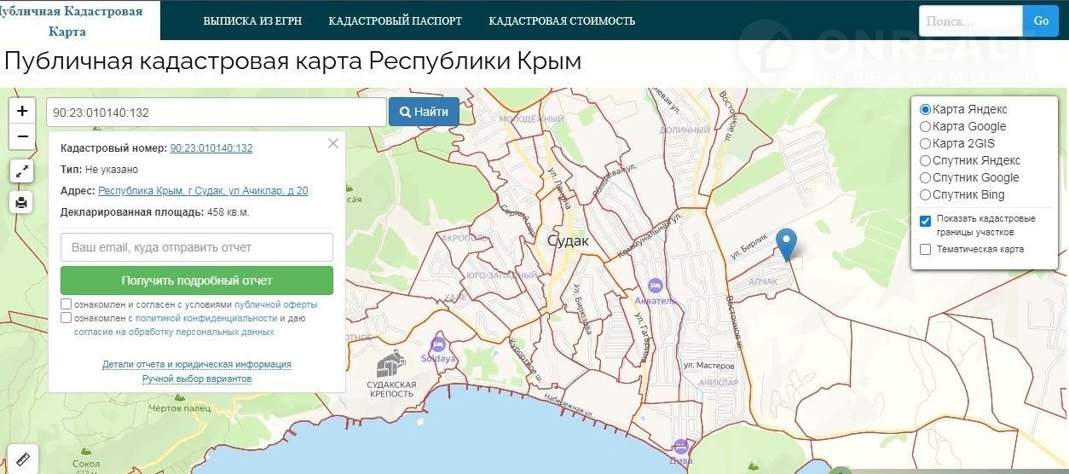Switch to Спутник Bing layer
Image resolution: width=1069 pixels, height=474 pixels.
926,194
